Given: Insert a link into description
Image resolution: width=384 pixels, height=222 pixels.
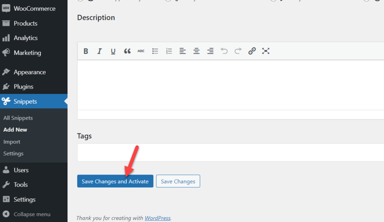Looking at the screenshot, I should click(x=252, y=51).
